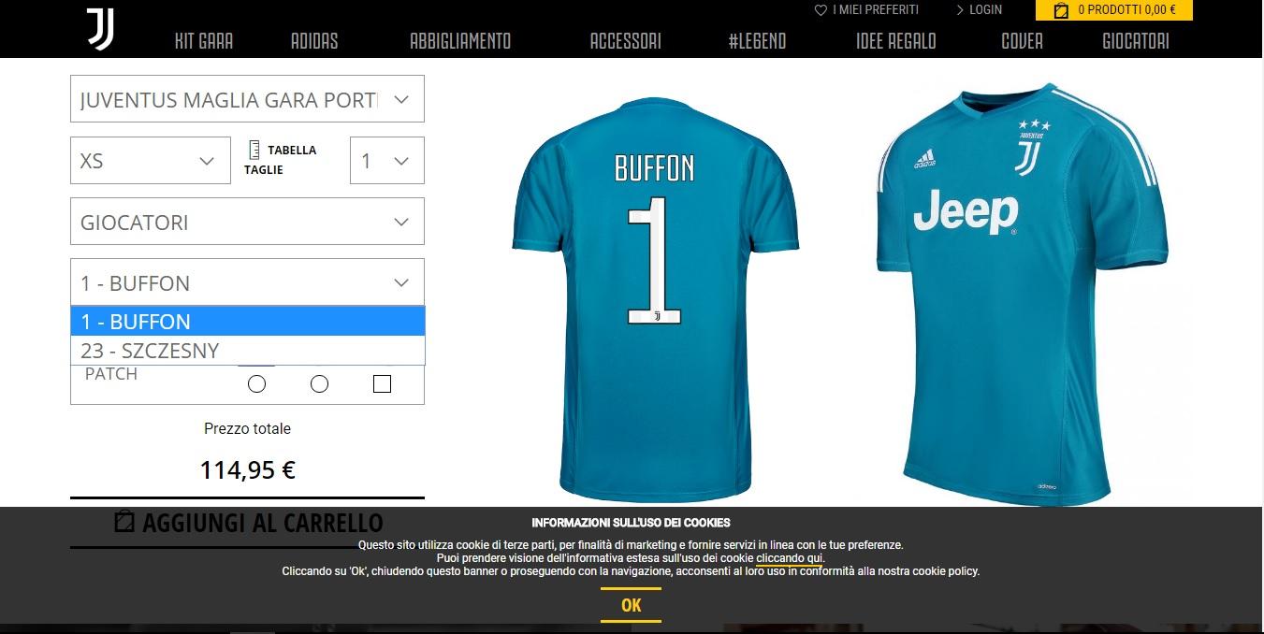Click the heart icon for I Miei Preferiti
The width and height of the screenshot is (1264, 634).
[821, 10]
